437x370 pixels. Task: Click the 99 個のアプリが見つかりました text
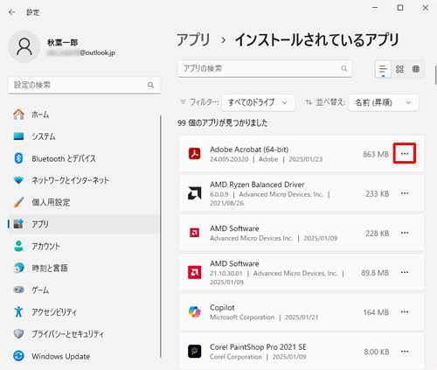coord(223,122)
